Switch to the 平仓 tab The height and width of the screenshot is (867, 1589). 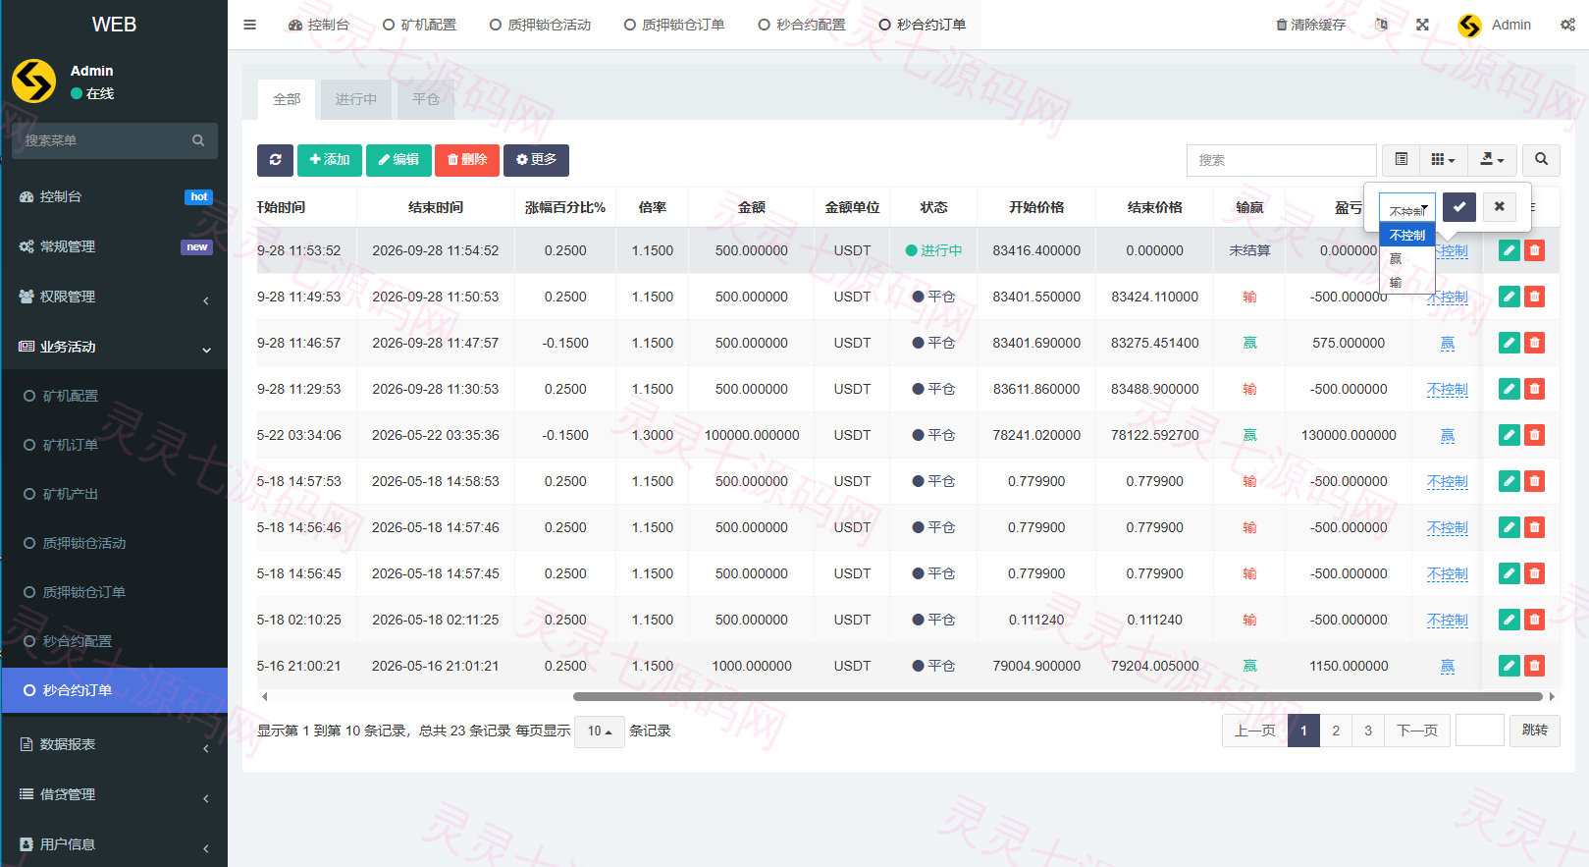426,99
